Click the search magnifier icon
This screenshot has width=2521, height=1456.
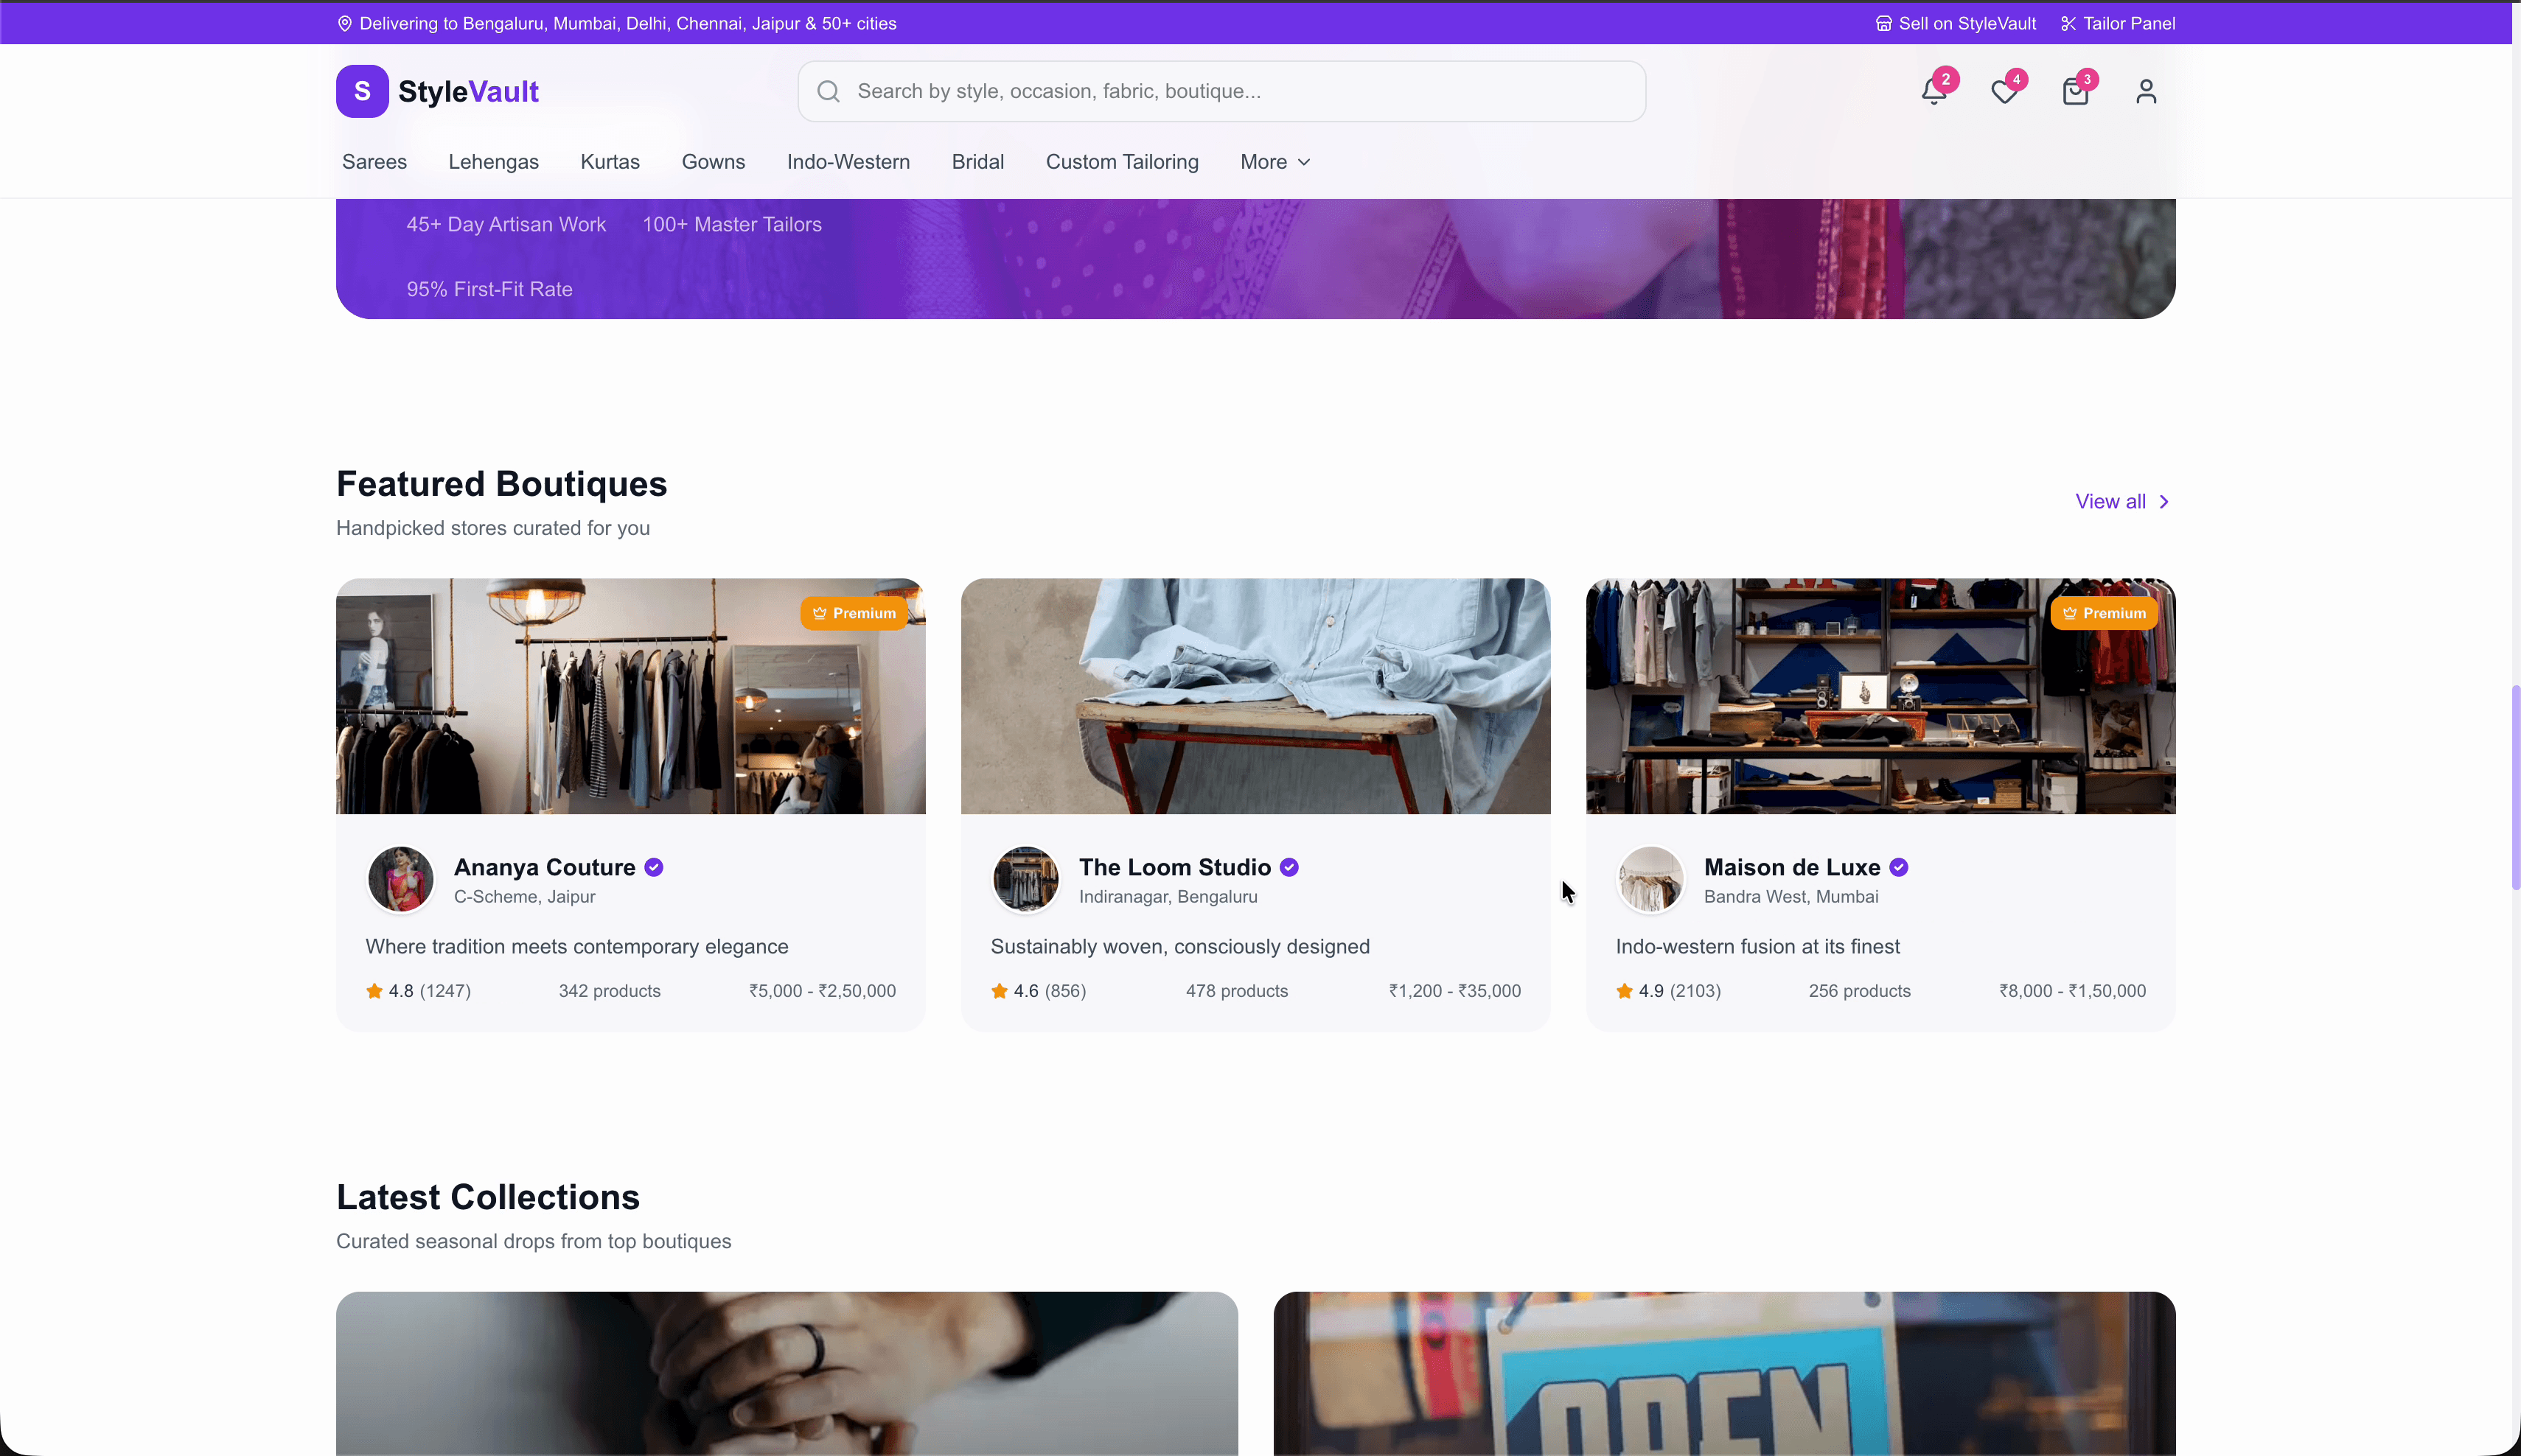827,91
